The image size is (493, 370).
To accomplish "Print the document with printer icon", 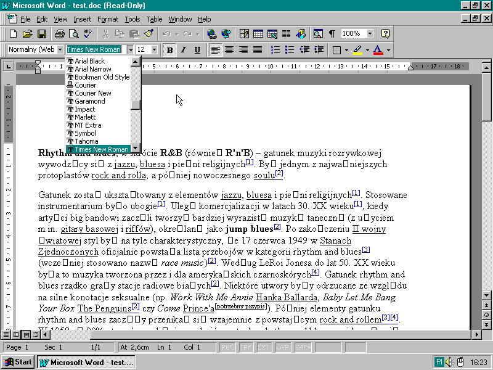I will click(x=59, y=34).
